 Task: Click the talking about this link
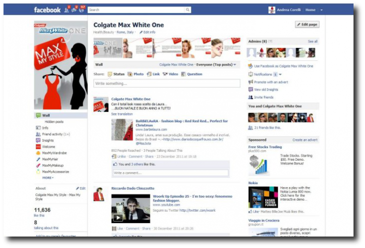point(46,228)
